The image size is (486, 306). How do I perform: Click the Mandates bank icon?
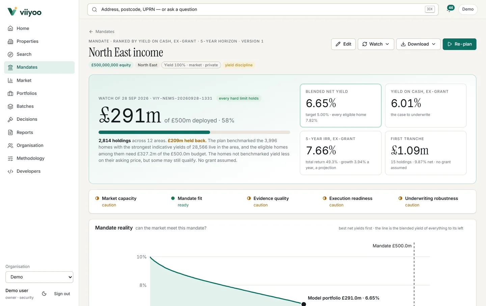[10, 67]
